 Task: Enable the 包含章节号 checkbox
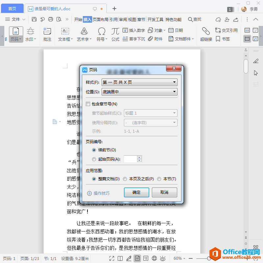point(88,104)
